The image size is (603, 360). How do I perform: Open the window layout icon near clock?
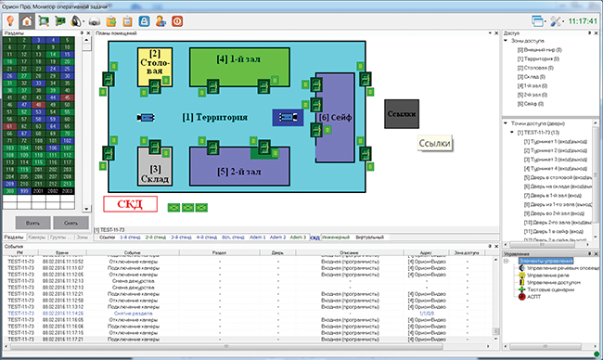(537, 20)
